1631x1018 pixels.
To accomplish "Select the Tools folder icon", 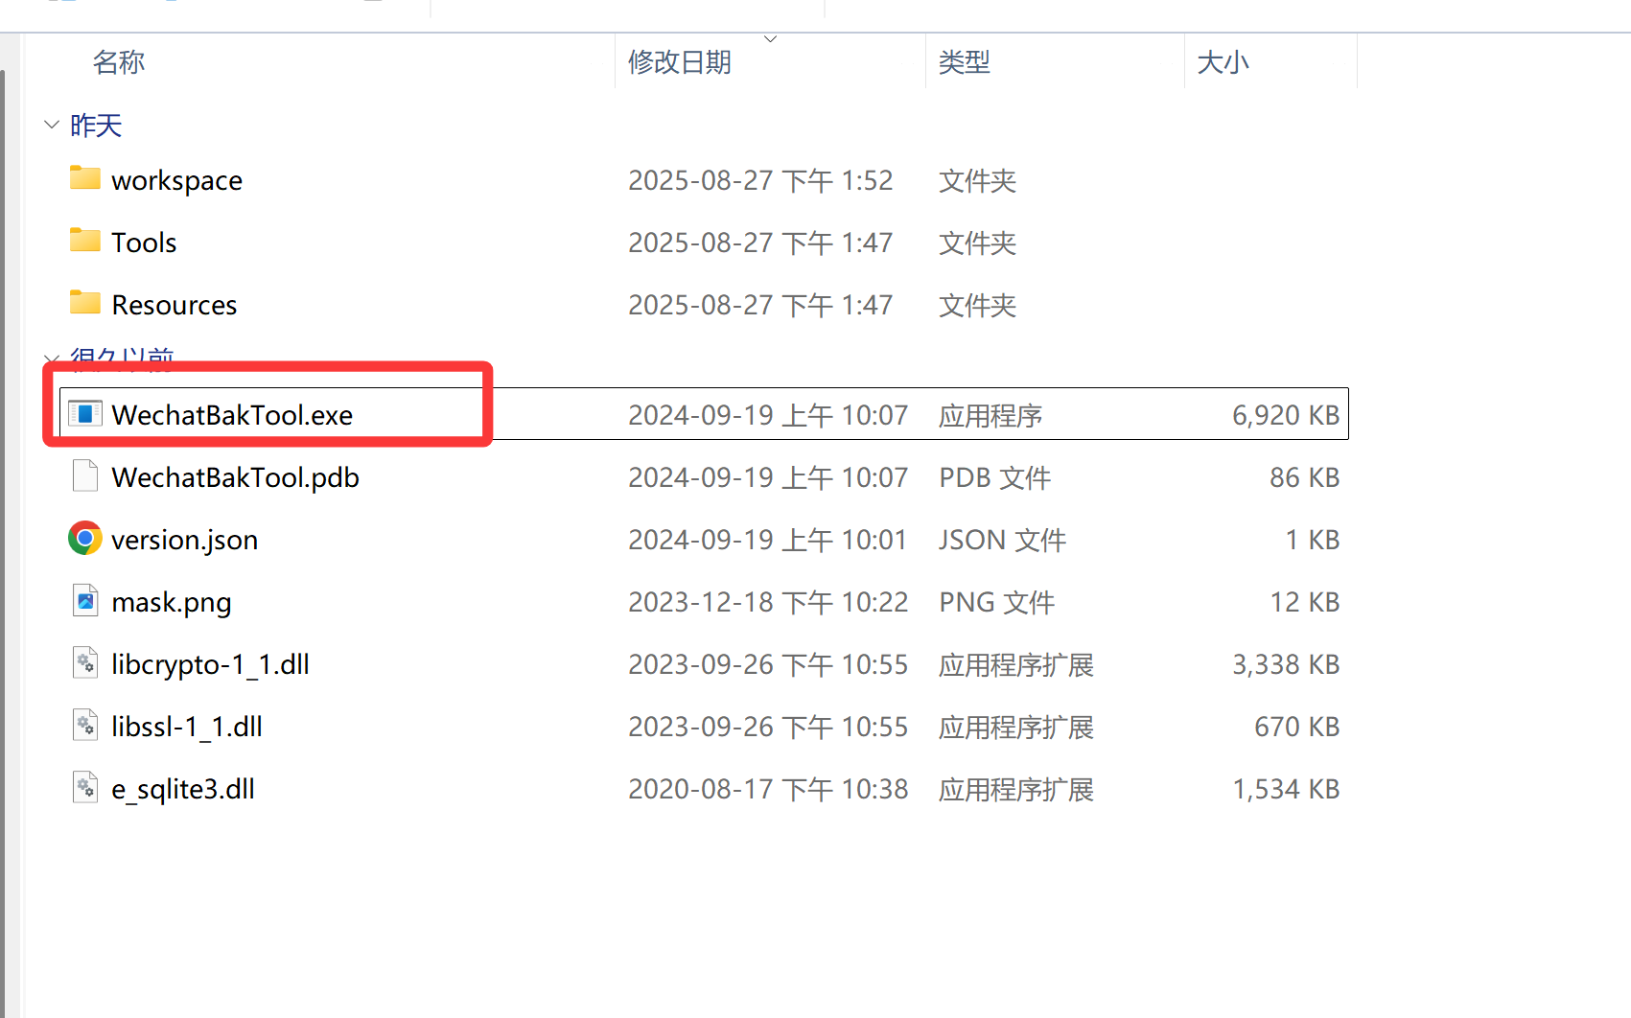I will pyautogui.click(x=85, y=241).
